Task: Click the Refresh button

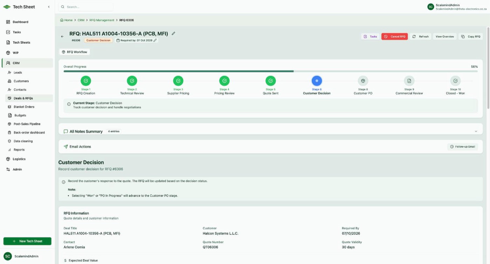Action: pos(420,36)
